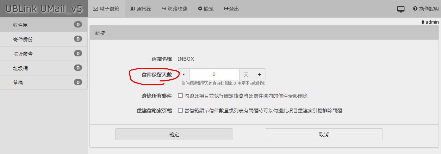Decrease retention days with minus button

click(184, 74)
